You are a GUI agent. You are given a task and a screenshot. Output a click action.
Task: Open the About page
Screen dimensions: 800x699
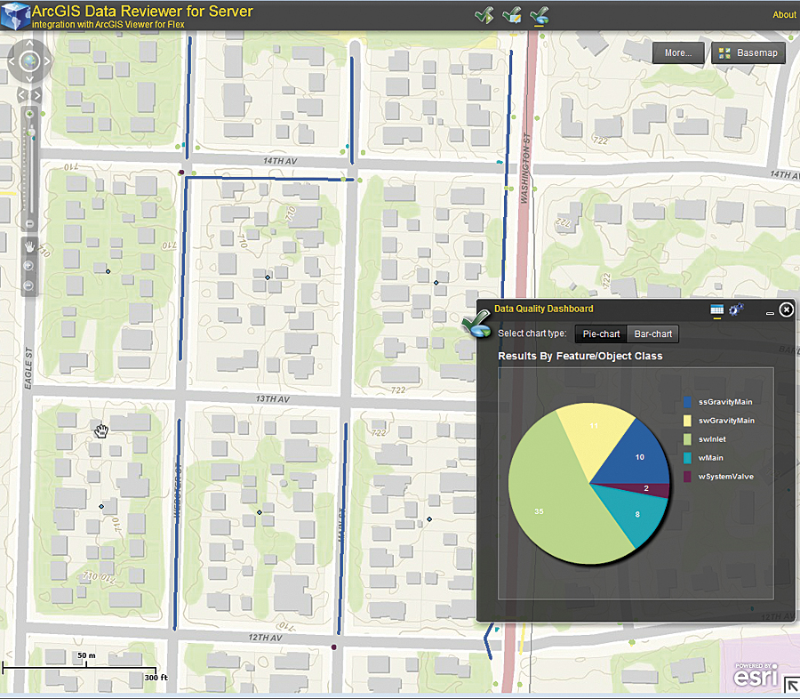click(x=784, y=14)
